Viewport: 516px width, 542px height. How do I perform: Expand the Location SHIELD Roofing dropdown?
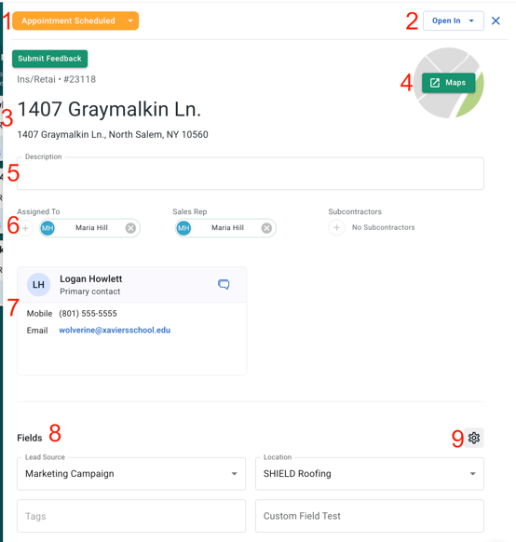tap(370, 474)
